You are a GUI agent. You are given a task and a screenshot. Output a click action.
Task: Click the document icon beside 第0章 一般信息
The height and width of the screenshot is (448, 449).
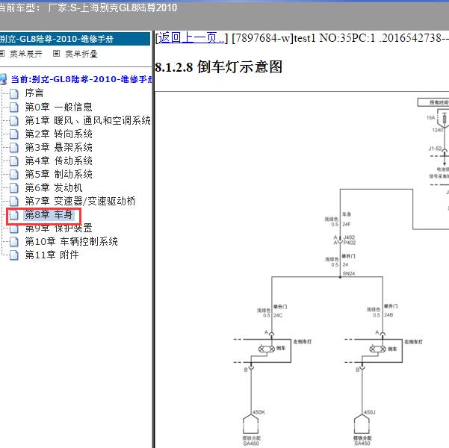point(13,107)
